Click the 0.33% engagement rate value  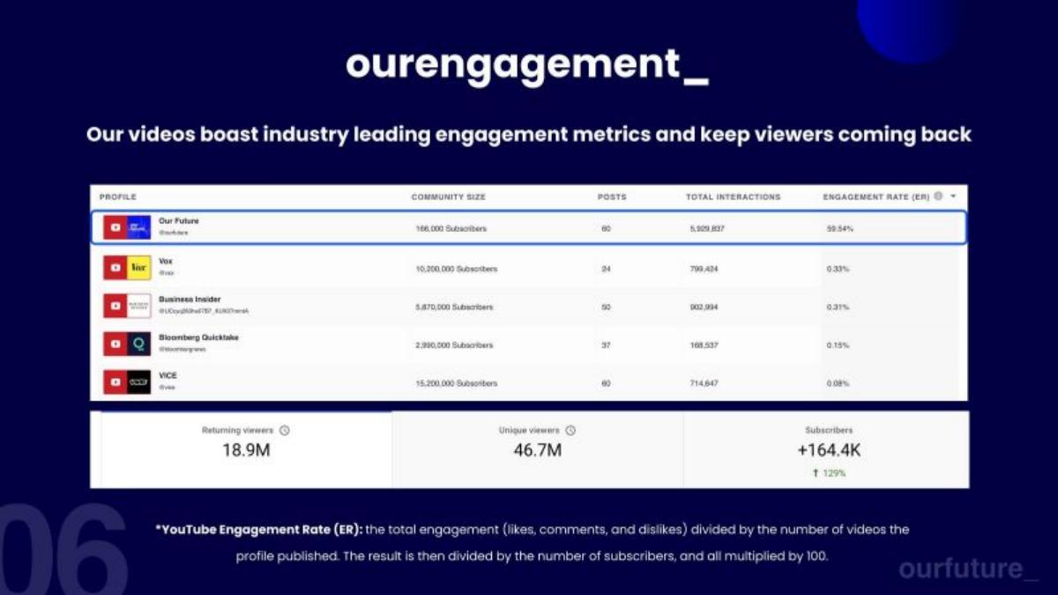click(x=838, y=269)
